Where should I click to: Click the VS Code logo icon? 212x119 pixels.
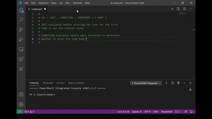pos(20,3)
